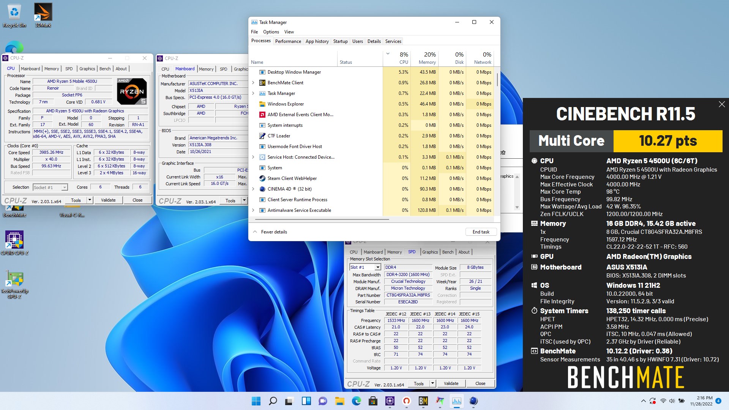Switch to the Cinema 4D taskbar icon

coord(473,401)
